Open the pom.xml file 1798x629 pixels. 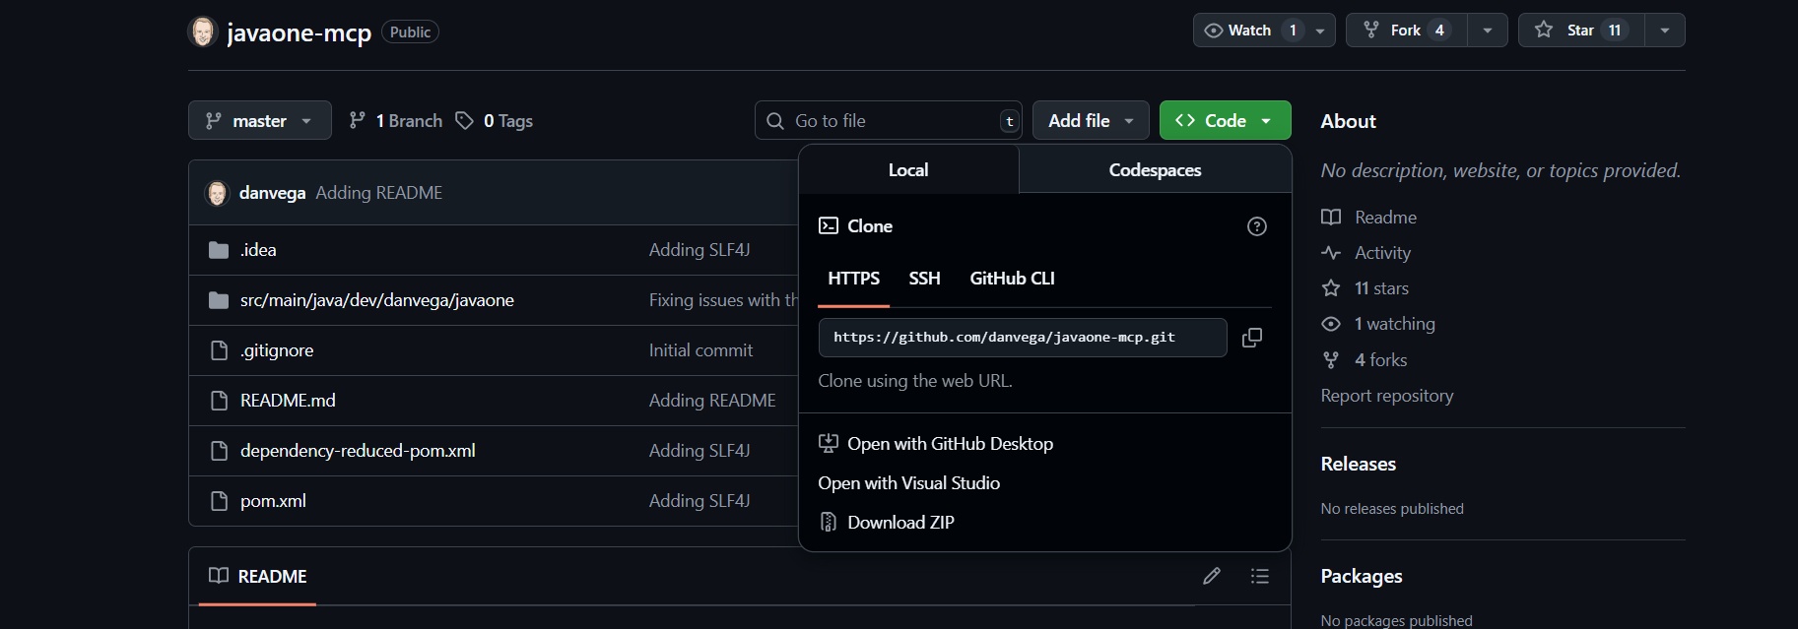pos(273,501)
